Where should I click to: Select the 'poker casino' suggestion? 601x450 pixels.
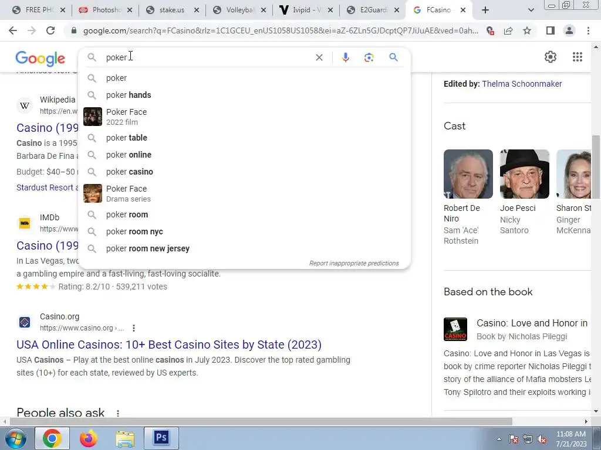(x=244, y=172)
